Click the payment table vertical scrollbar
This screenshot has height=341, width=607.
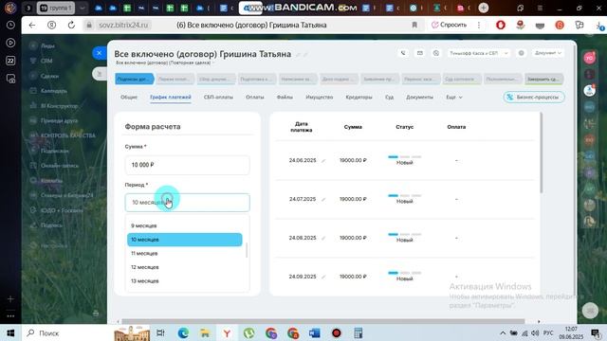(x=542, y=153)
